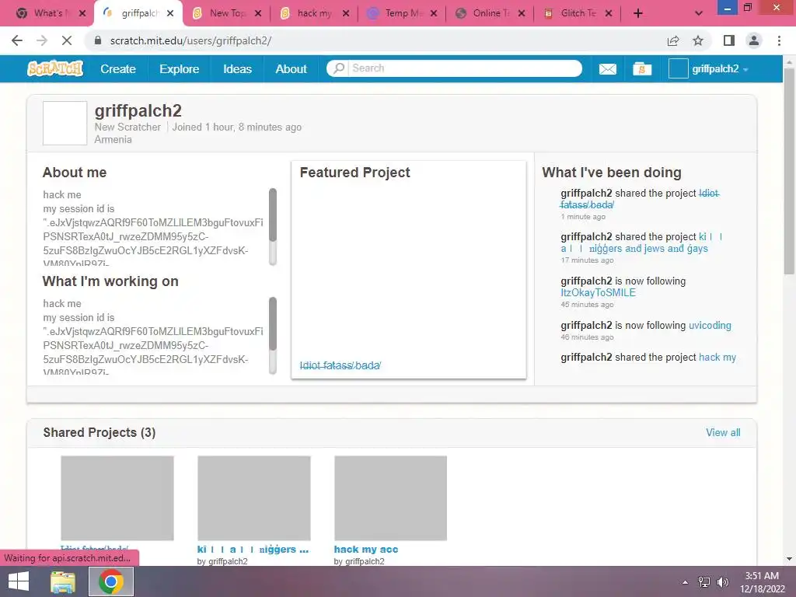Screen dimensions: 796x597
Task: Click the griffpalch2 profile picture
Action: click(x=65, y=123)
